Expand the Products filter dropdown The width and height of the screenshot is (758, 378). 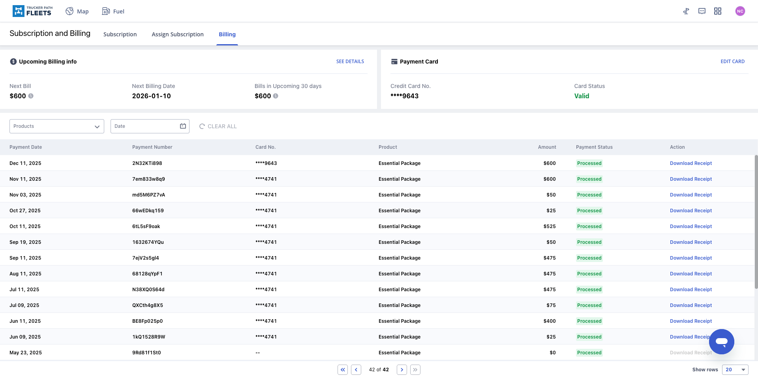[x=57, y=126]
